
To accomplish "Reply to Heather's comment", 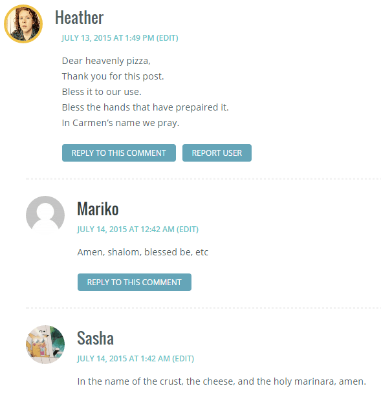I will coord(119,153).
